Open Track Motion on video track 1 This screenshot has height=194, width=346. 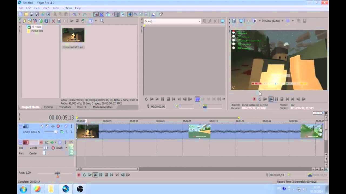[47, 126]
